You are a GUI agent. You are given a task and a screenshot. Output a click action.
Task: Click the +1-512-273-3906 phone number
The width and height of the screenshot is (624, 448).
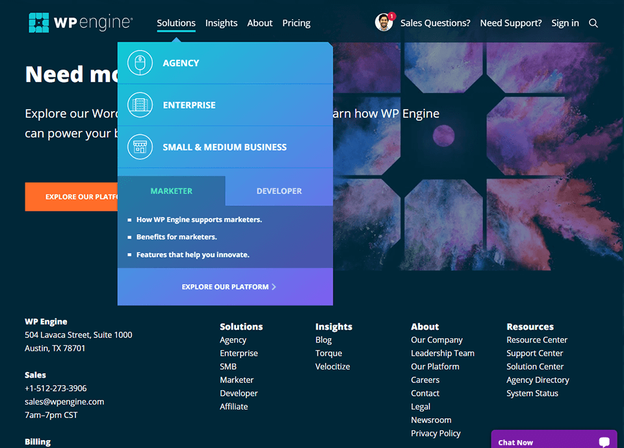coord(56,388)
